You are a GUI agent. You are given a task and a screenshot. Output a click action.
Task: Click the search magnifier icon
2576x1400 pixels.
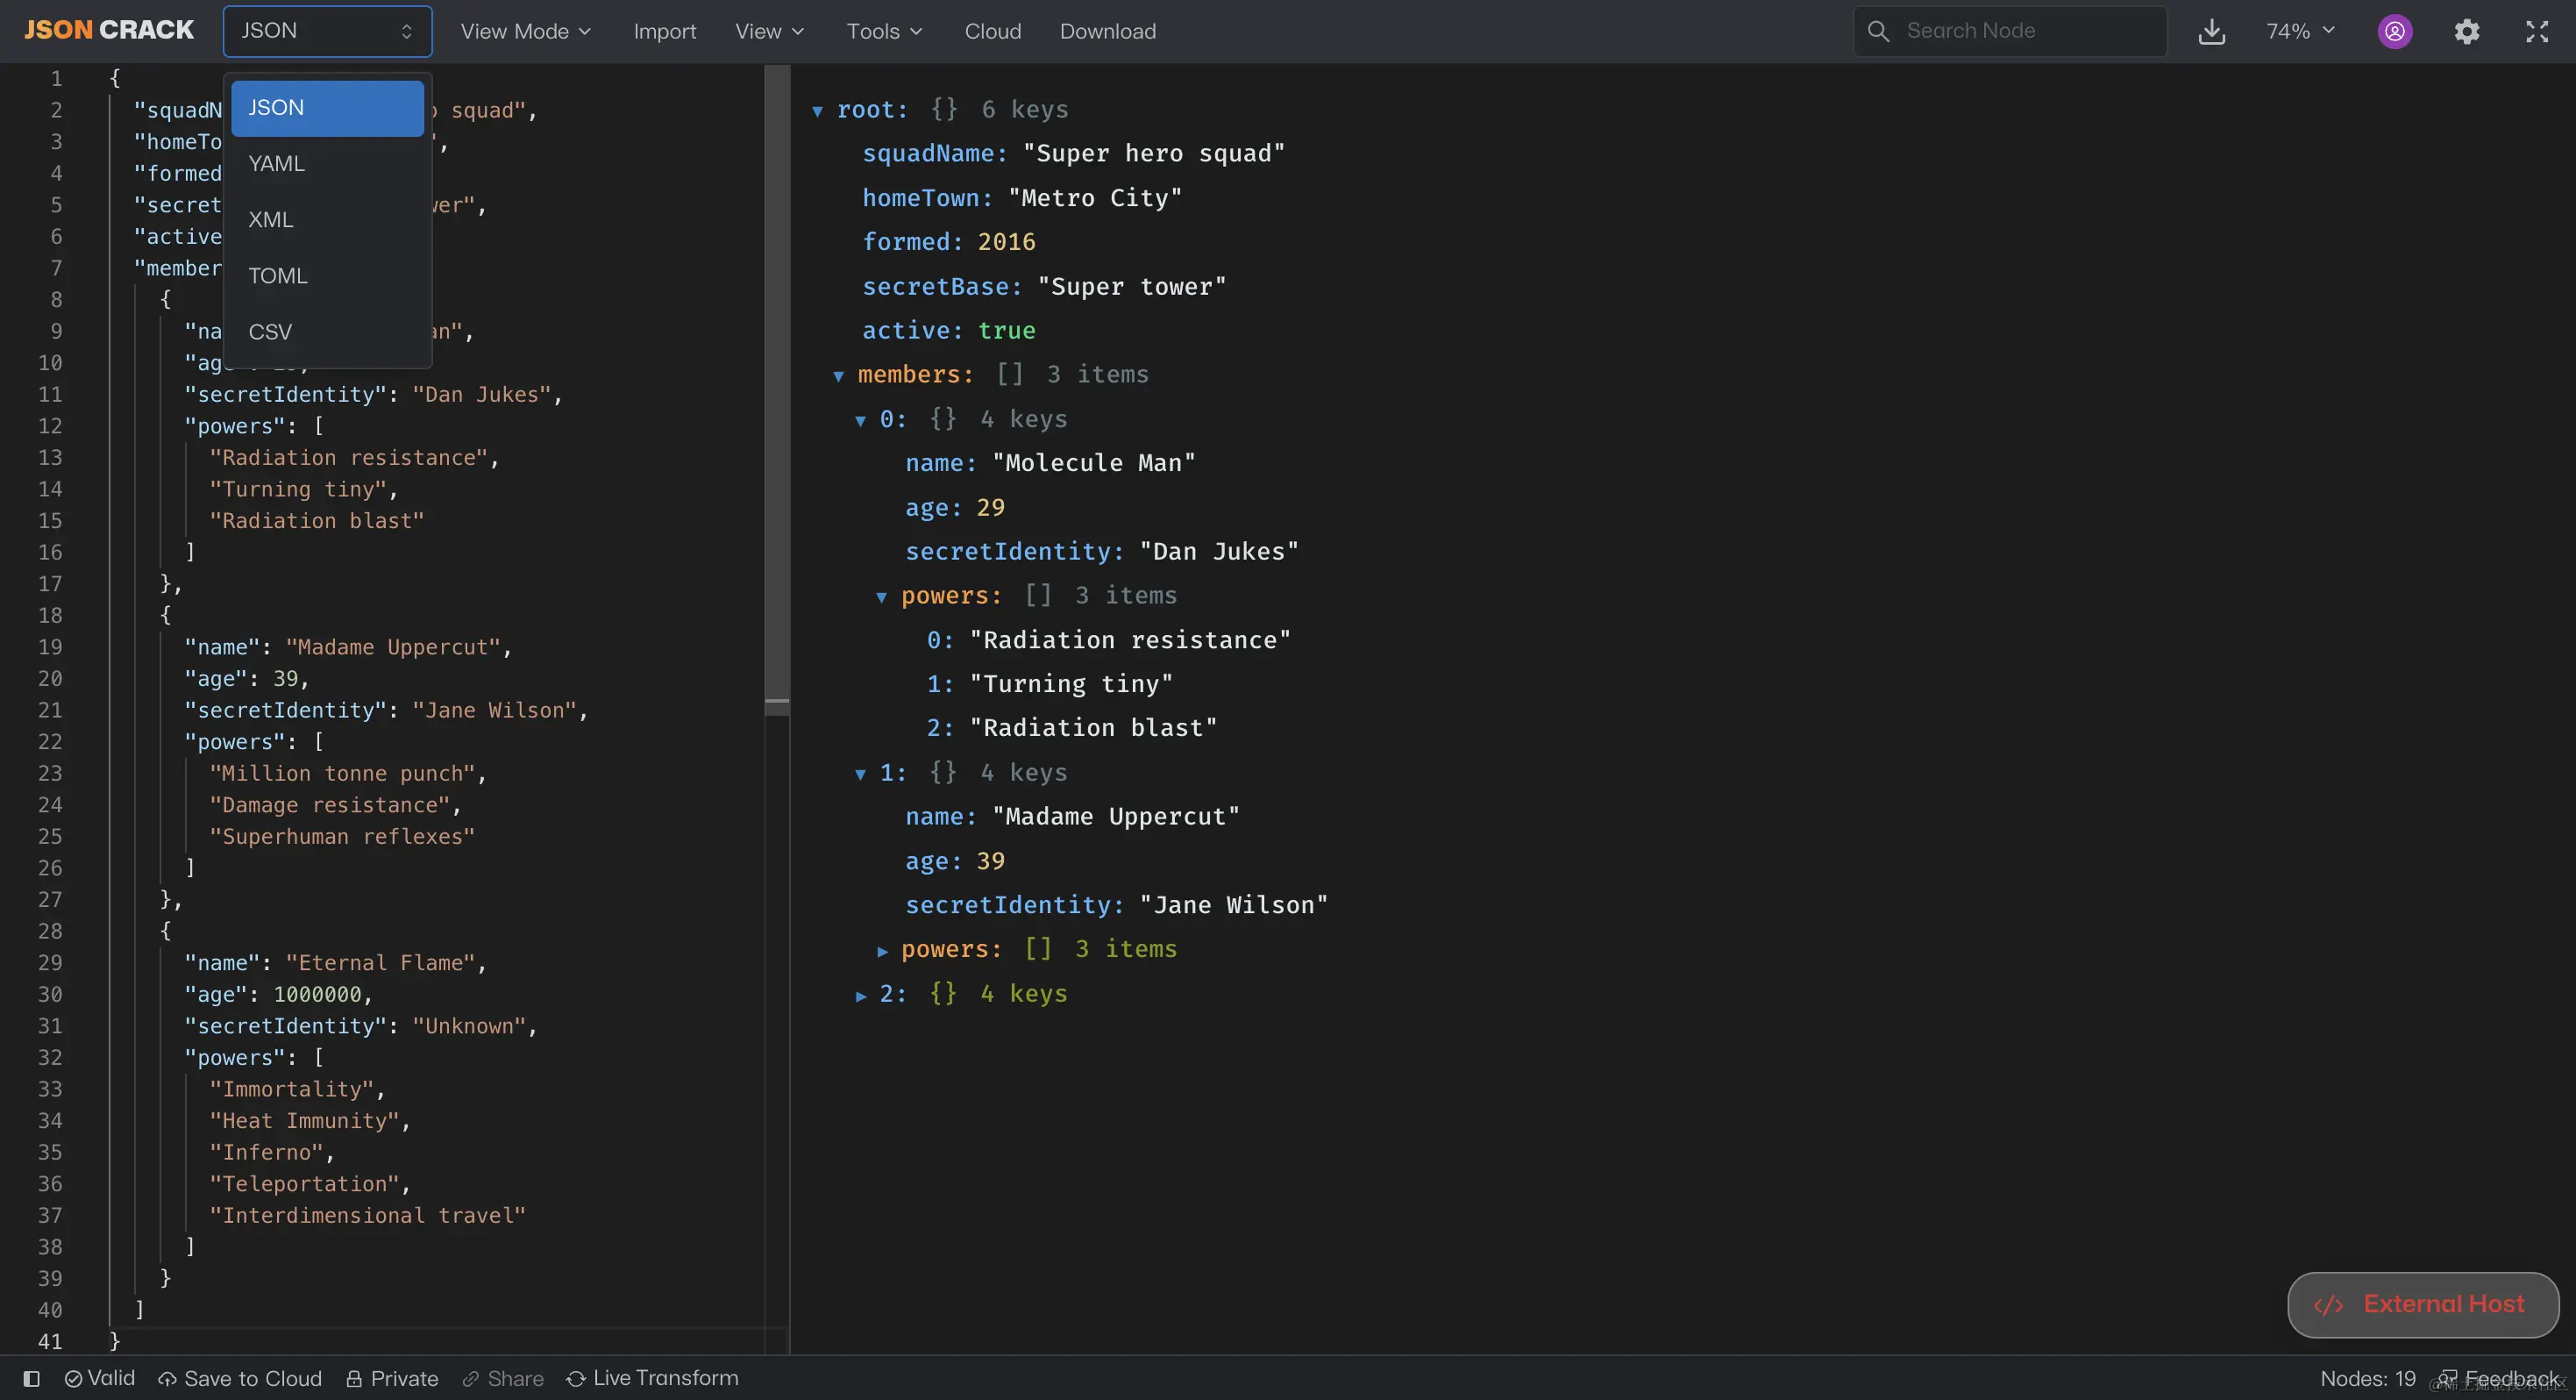1878,31
